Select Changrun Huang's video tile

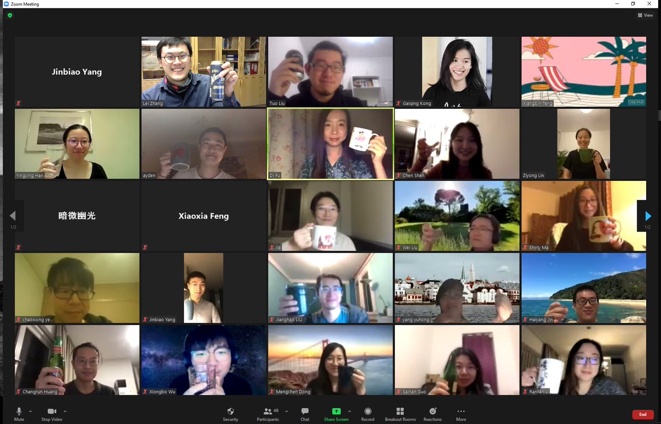pyautogui.click(x=77, y=360)
